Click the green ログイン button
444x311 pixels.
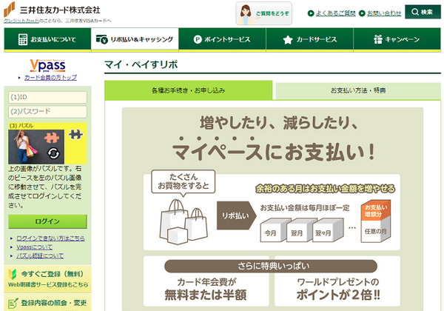(47, 221)
